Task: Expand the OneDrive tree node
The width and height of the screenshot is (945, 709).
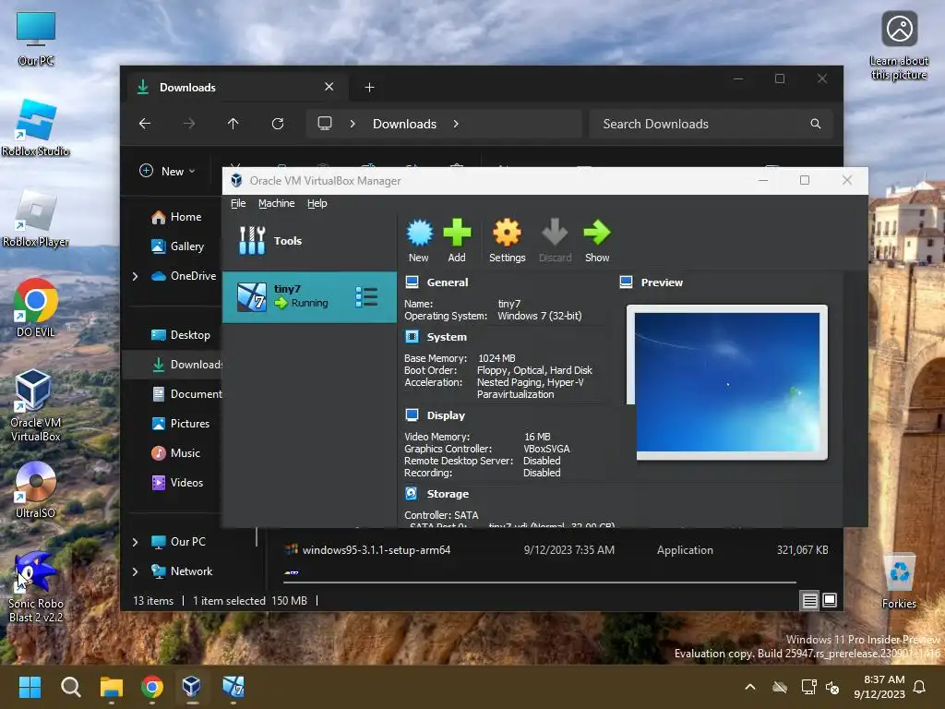Action: pos(136,276)
